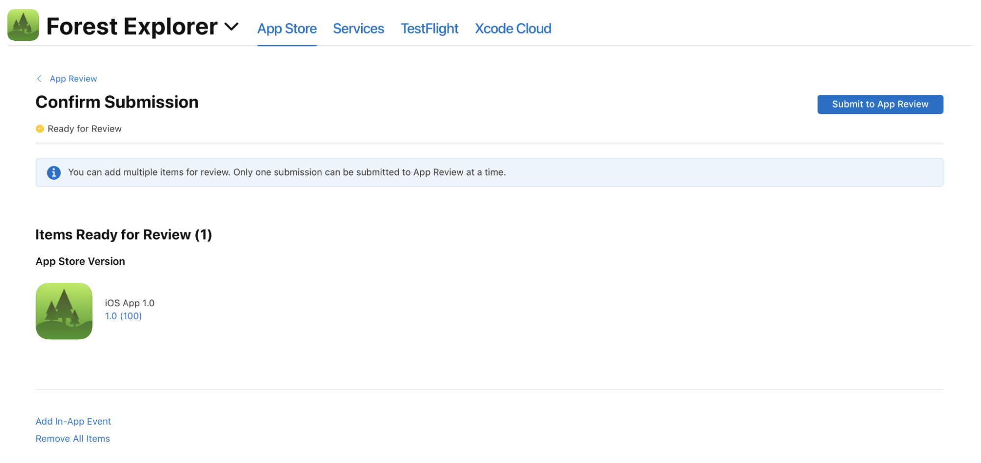Click the back chevron next to App Review

coord(39,78)
